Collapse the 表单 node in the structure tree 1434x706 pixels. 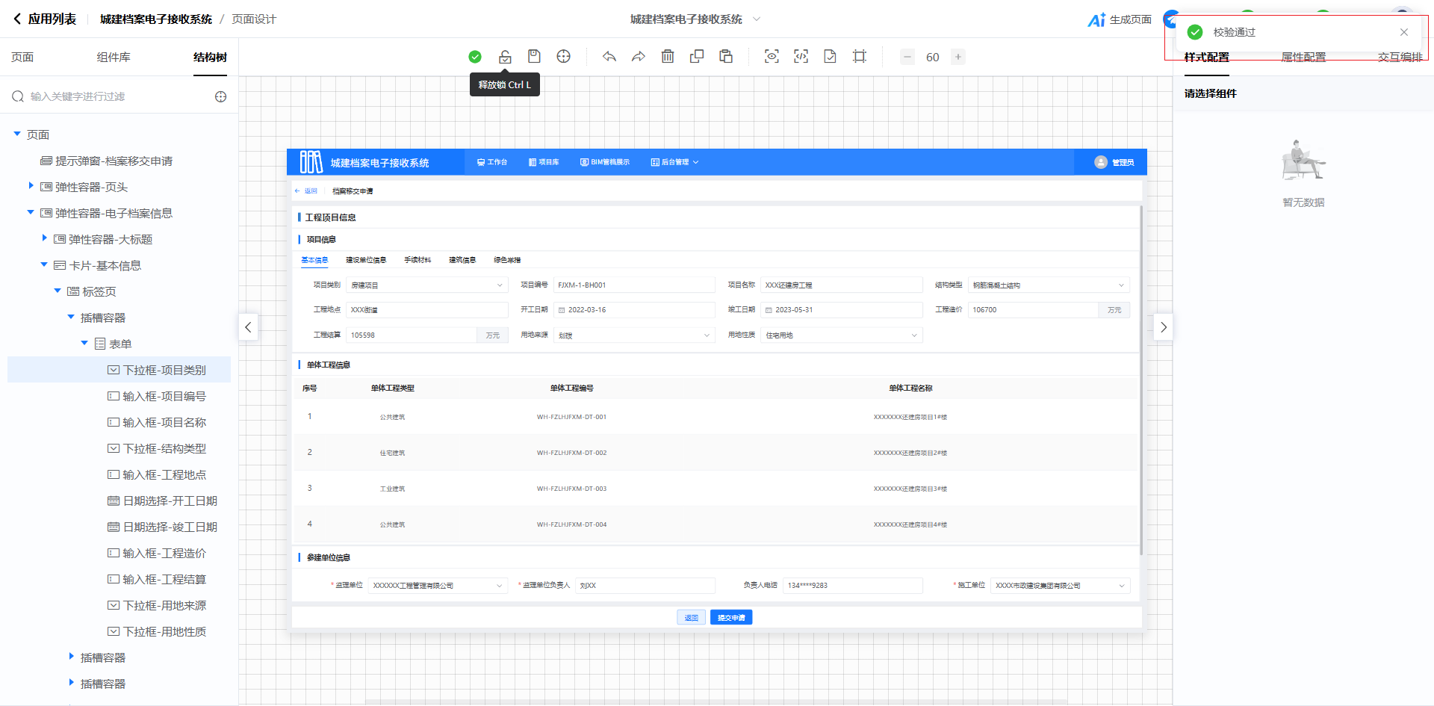pos(84,343)
